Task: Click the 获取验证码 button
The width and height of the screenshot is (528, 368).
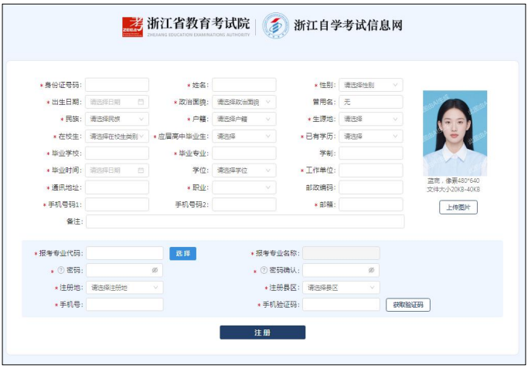Action: coord(407,305)
